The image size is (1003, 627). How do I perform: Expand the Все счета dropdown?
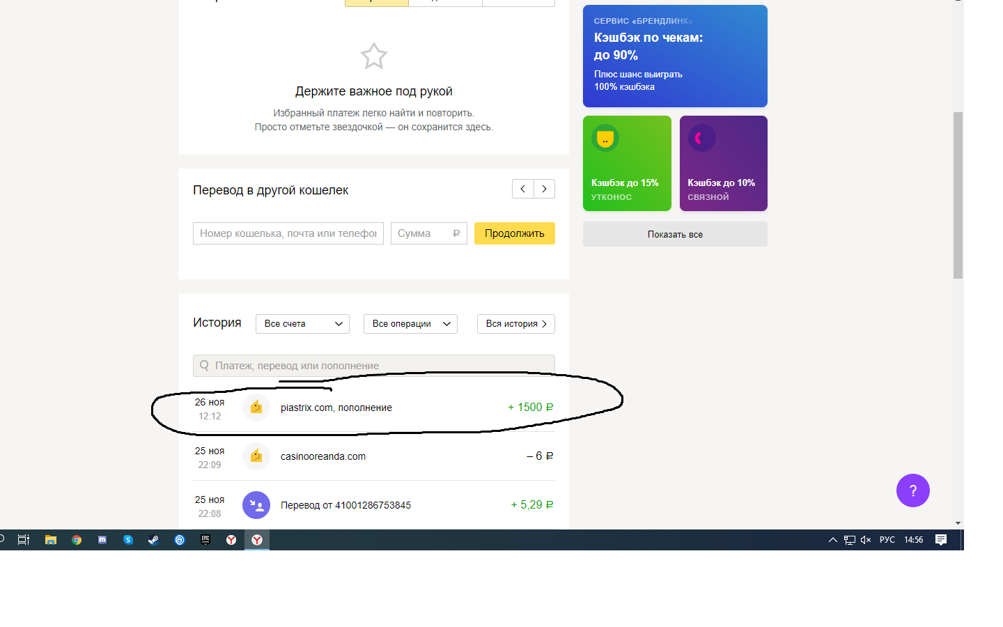click(x=302, y=324)
